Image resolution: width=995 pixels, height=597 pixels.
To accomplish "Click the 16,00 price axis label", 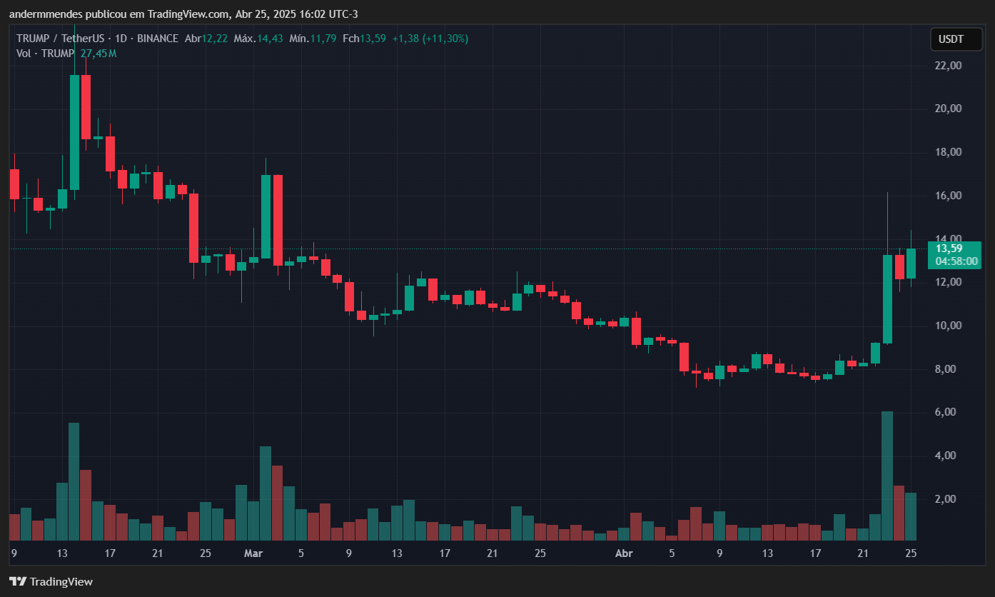I will pyautogui.click(x=949, y=196).
